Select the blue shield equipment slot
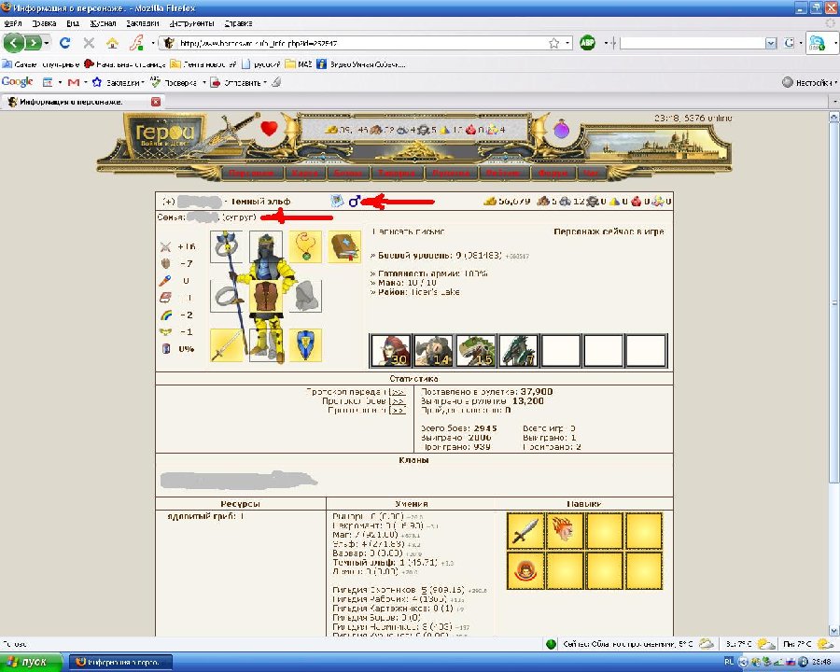The height and width of the screenshot is (672, 840). (305, 345)
